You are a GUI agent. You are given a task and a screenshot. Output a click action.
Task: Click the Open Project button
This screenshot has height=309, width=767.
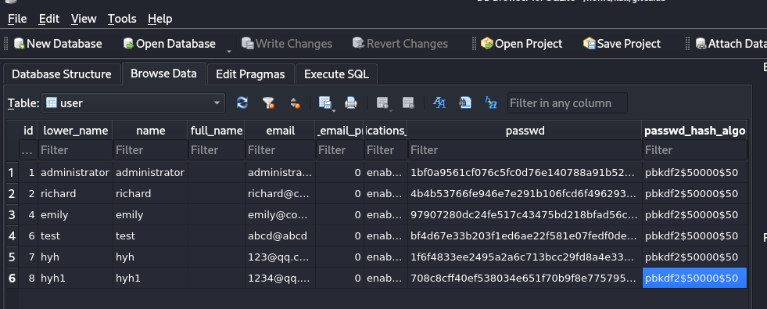(521, 44)
